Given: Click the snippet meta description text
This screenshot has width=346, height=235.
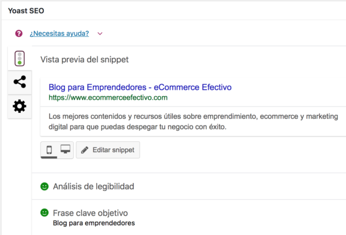Looking at the screenshot, I should pyautogui.click(x=193, y=122).
